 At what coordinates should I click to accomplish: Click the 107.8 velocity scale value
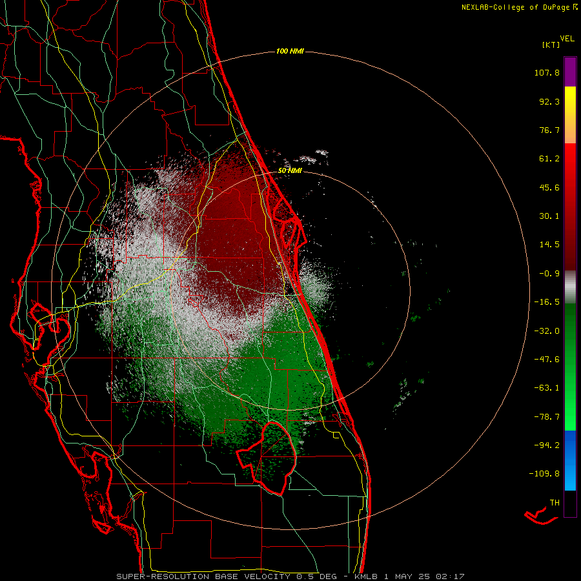547,72
